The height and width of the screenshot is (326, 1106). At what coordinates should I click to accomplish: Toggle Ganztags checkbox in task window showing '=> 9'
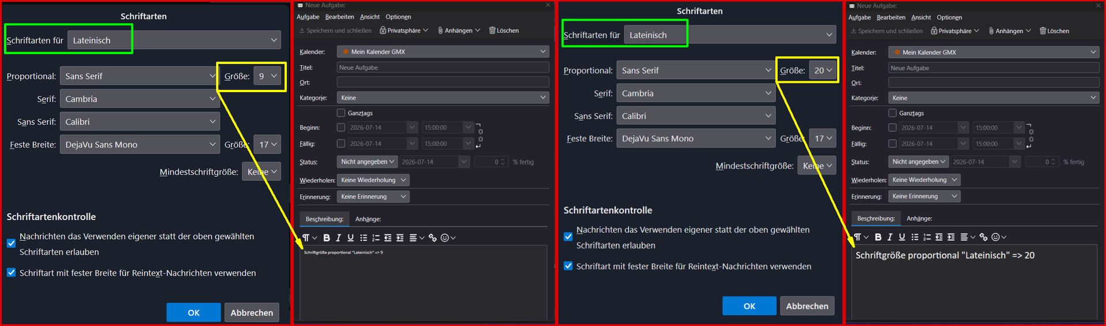point(341,113)
